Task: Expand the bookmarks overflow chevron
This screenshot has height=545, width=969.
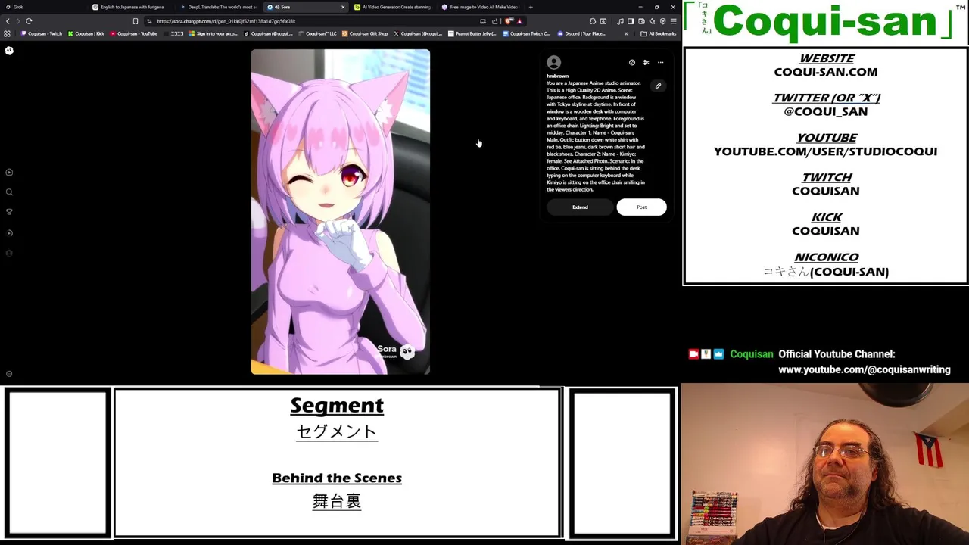Action: coord(626,33)
